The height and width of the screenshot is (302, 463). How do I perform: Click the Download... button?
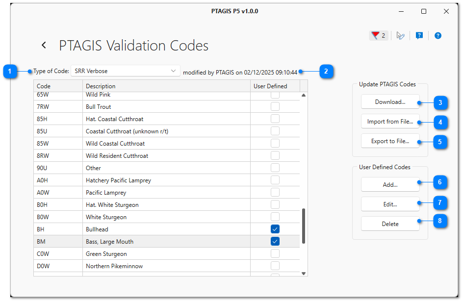click(x=390, y=102)
